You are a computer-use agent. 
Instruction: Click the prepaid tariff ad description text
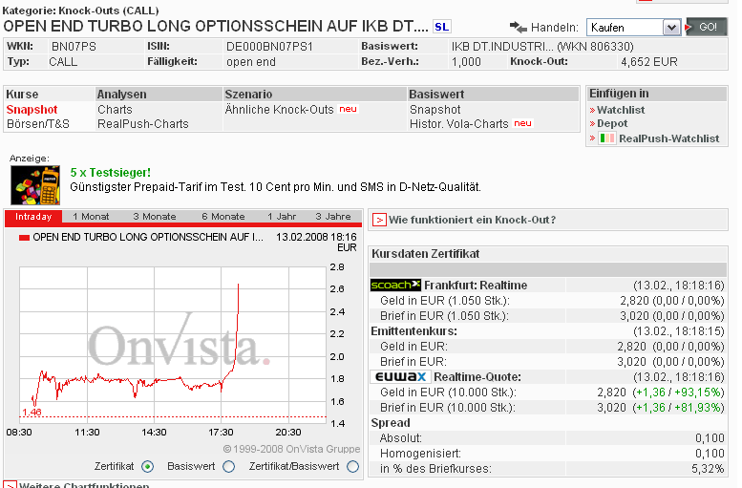click(275, 187)
